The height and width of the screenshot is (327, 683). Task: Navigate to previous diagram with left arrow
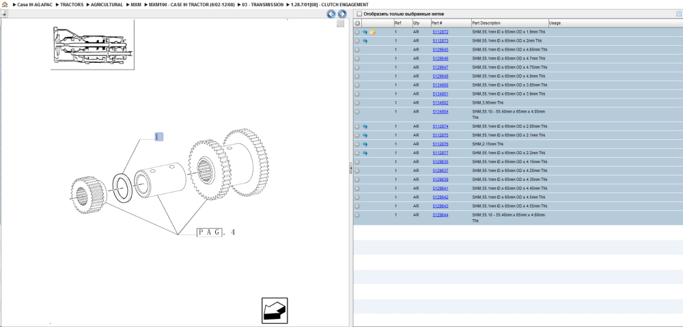[331, 14]
